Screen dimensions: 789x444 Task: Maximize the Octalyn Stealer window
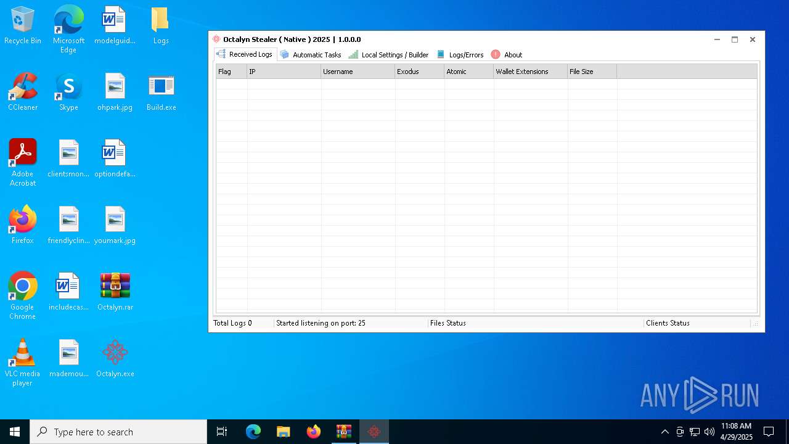pyautogui.click(x=735, y=39)
